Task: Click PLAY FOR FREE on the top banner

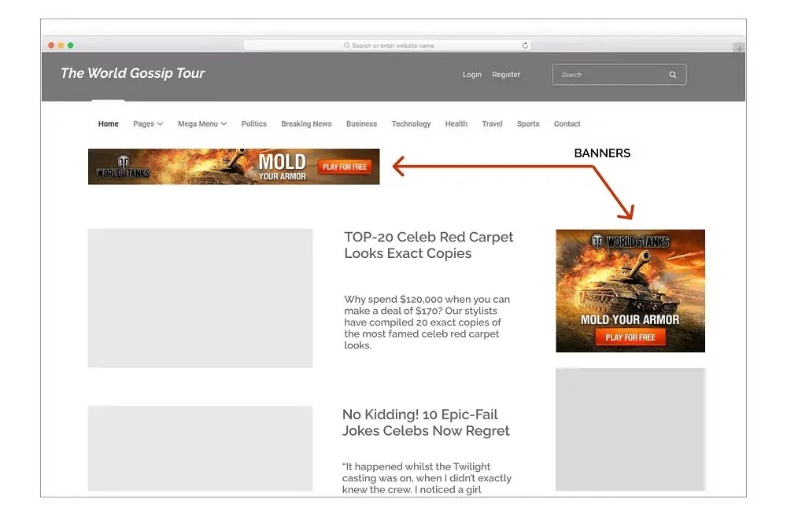Action: click(x=344, y=167)
